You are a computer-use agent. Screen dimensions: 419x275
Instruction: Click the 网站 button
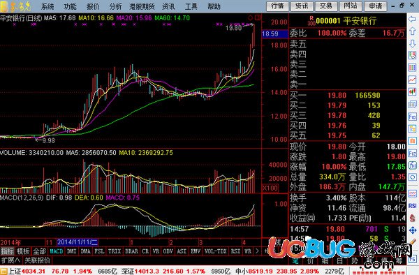[x=351, y=6]
